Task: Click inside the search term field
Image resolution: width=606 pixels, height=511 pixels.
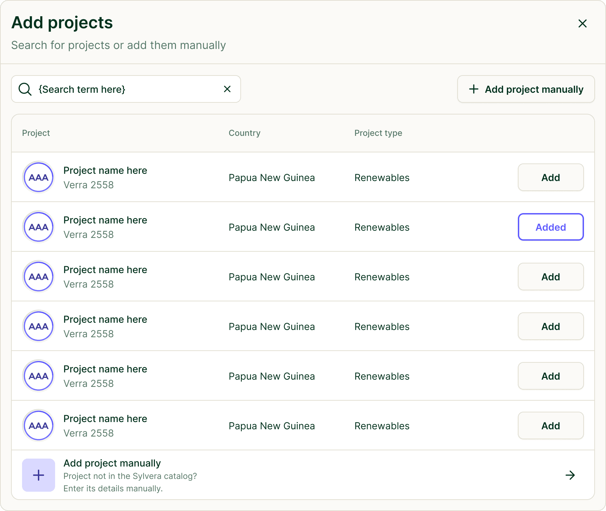Action: [x=127, y=89]
